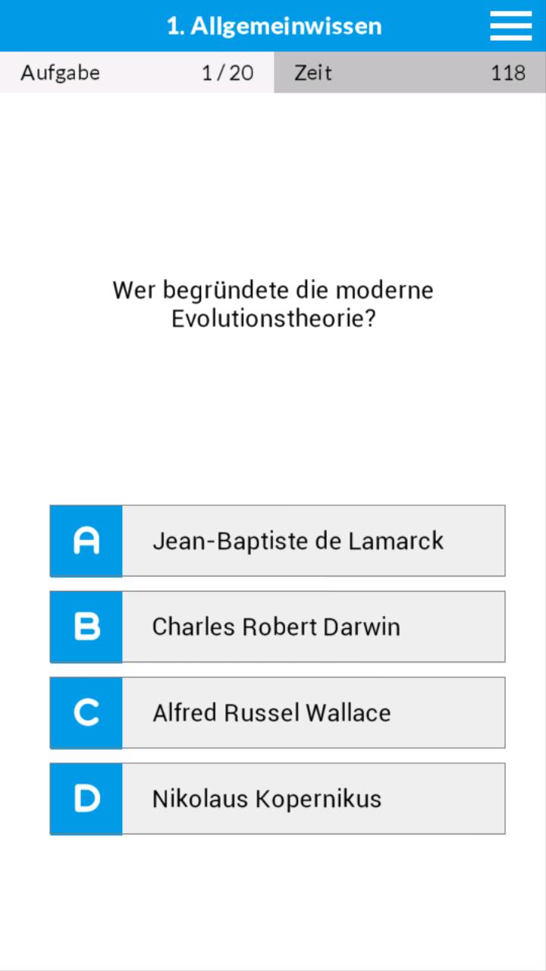
Task: Click the "Zeit" timer label
Action: coord(312,73)
